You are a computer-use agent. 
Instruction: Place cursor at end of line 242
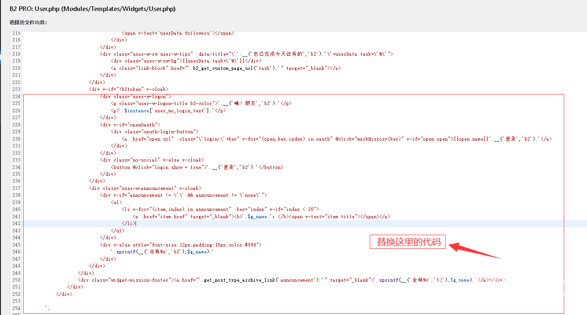coord(136,223)
